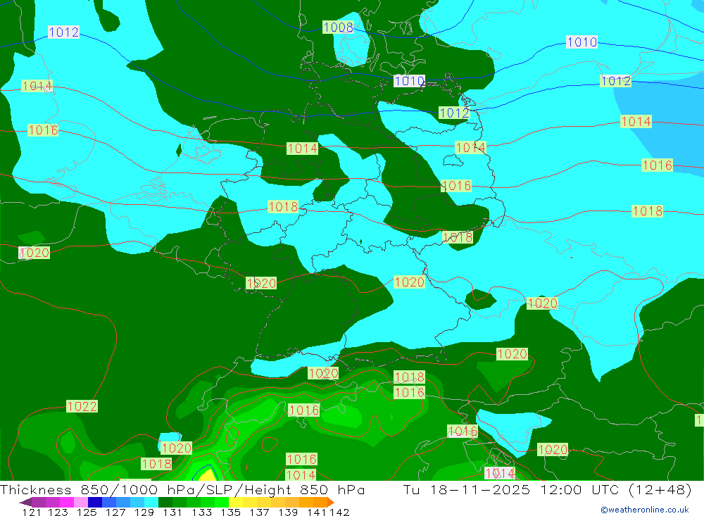Viewport: 704px width, 516px height.
Task: Click the bright lime green legend swatch
Action: coord(221,502)
